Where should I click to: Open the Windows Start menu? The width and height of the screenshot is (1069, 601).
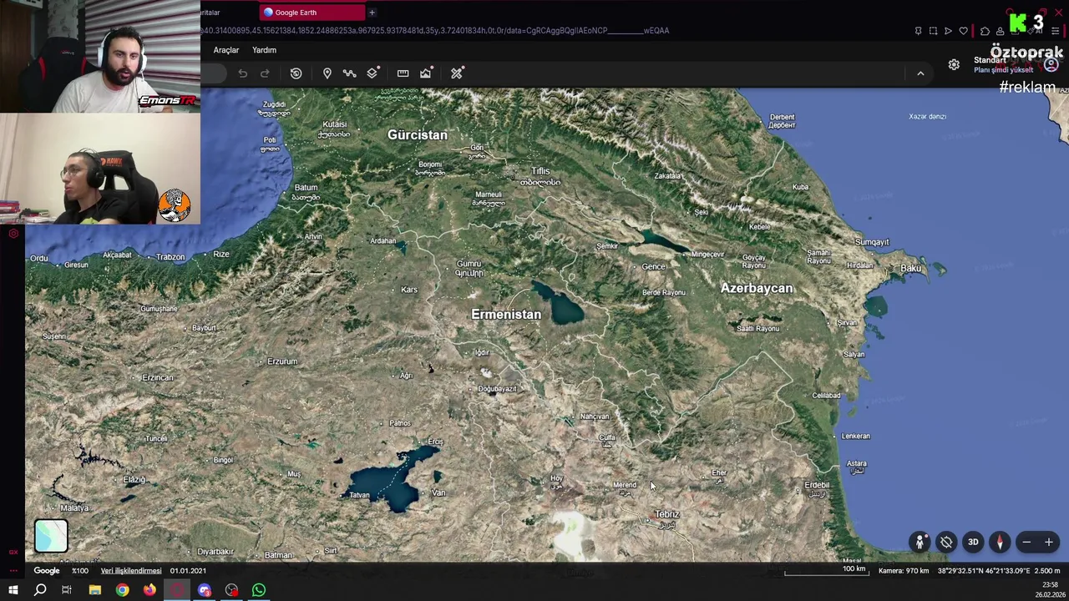[x=13, y=590]
